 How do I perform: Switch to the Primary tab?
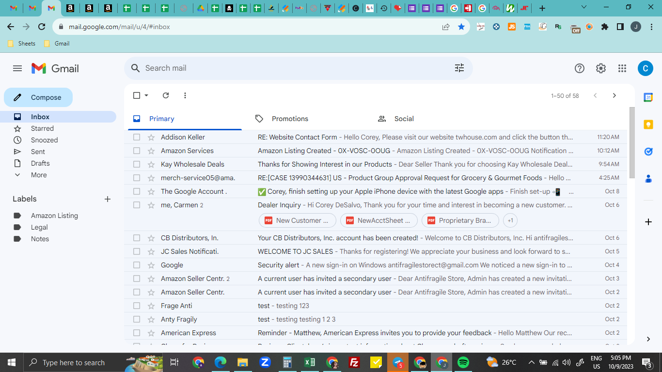coord(185,119)
